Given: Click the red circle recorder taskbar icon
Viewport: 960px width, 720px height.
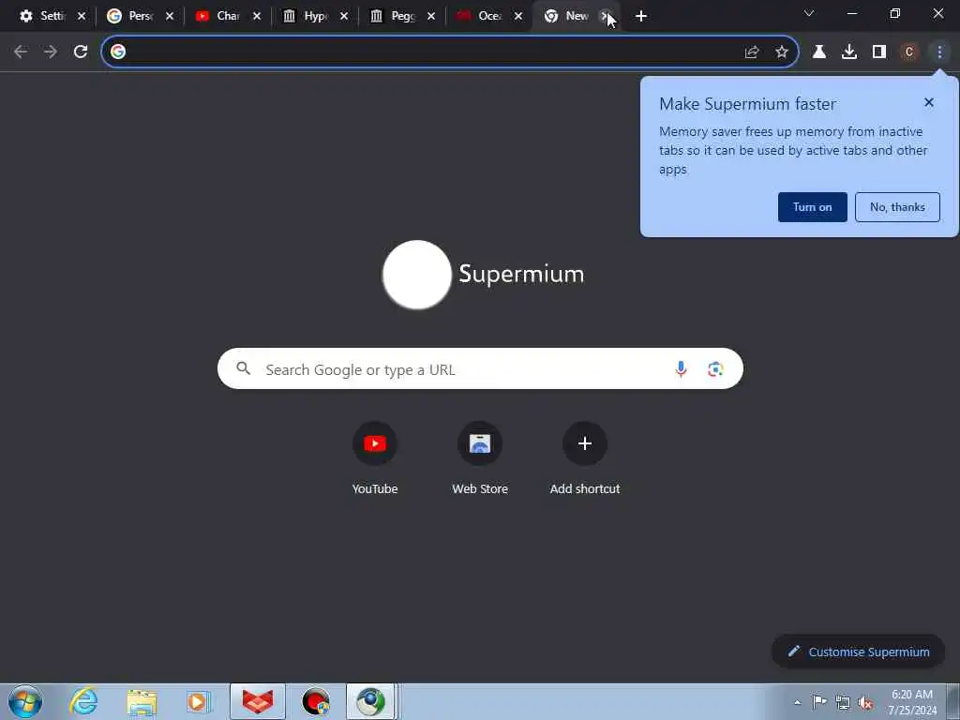Looking at the screenshot, I should [x=316, y=701].
